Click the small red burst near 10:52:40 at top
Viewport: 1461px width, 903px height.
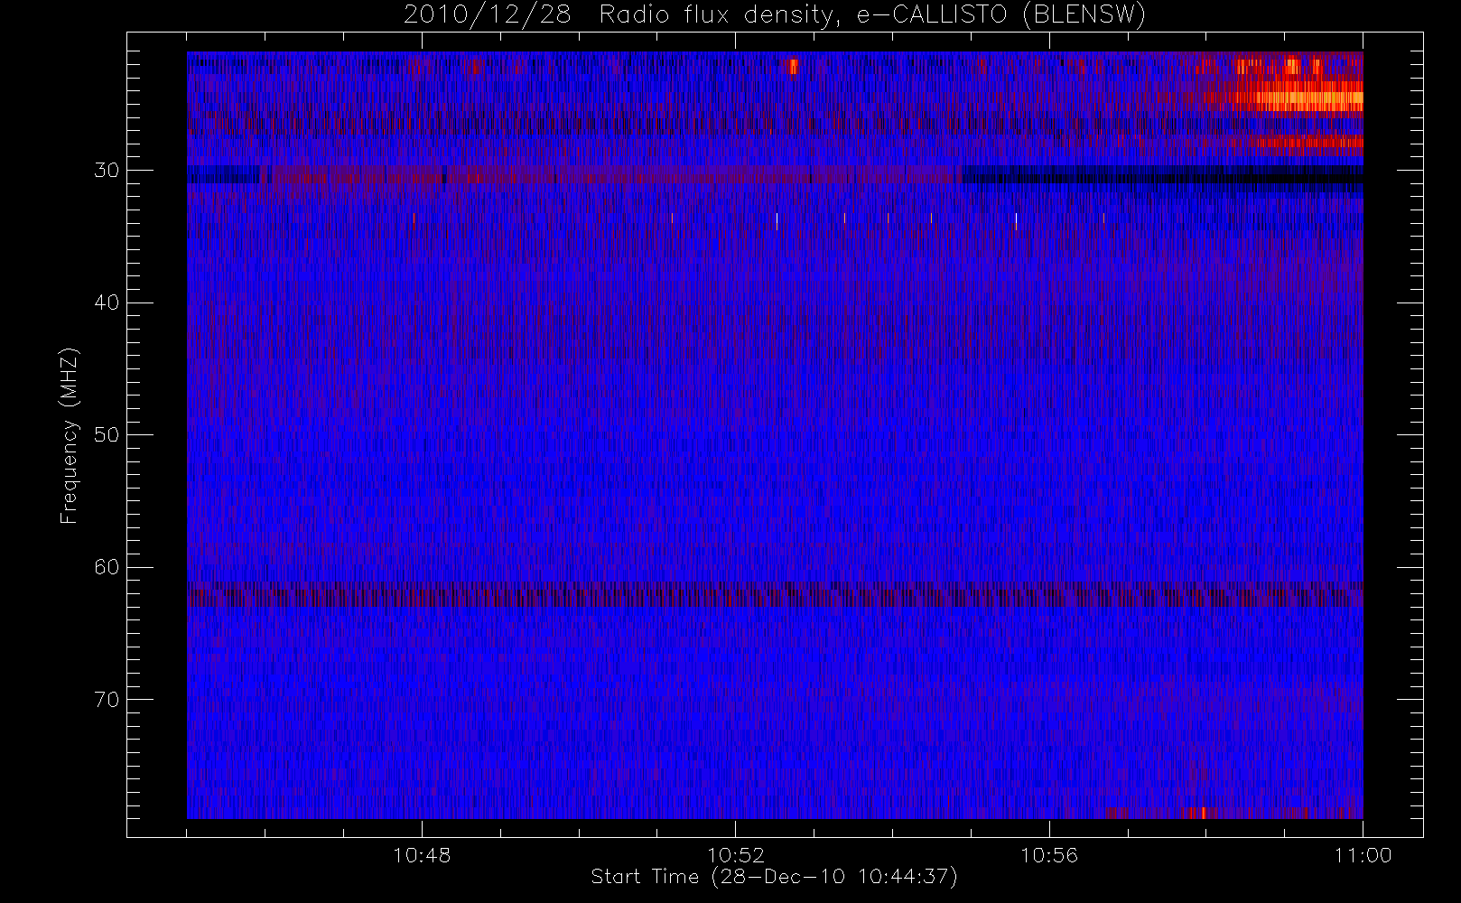793,66
